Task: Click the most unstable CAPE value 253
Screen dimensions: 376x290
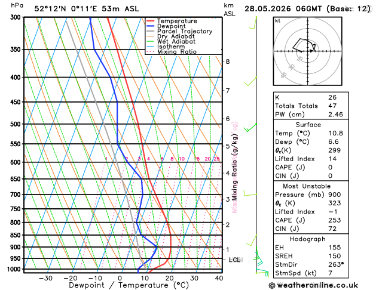Action: [x=334, y=220]
